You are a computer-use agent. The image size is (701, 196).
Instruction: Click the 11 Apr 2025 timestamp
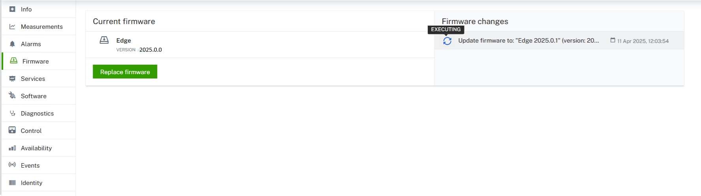pyautogui.click(x=643, y=41)
